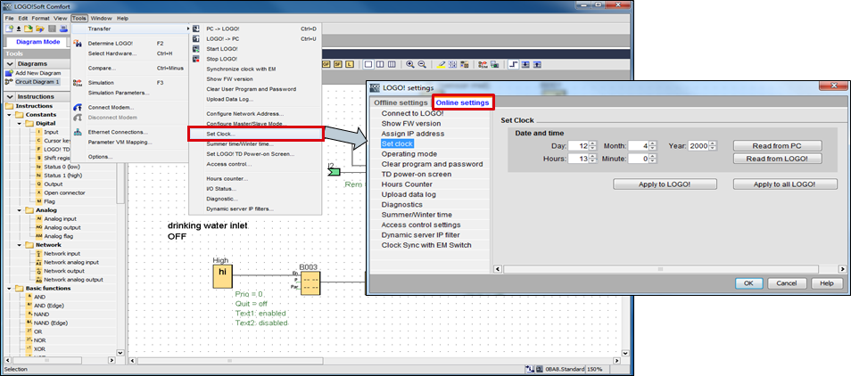The height and width of the screenshot is (376, 851).
Task: Click the LOGO! -> PC transfer icon
Action: (x=196, y=39)
